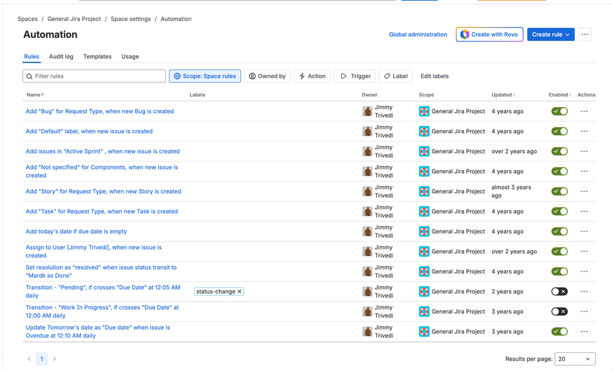Disable the Add "Default" label rule
612x370 pixels.
(x=559, y=131)
